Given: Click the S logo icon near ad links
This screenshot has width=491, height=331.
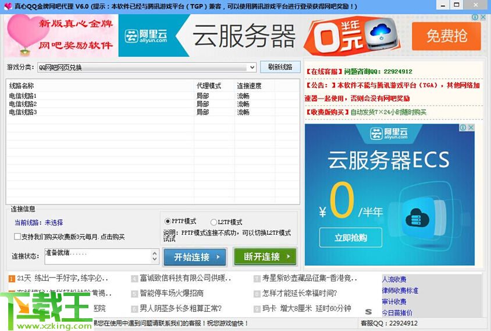Looking at the screenshot, I should 369,312.
